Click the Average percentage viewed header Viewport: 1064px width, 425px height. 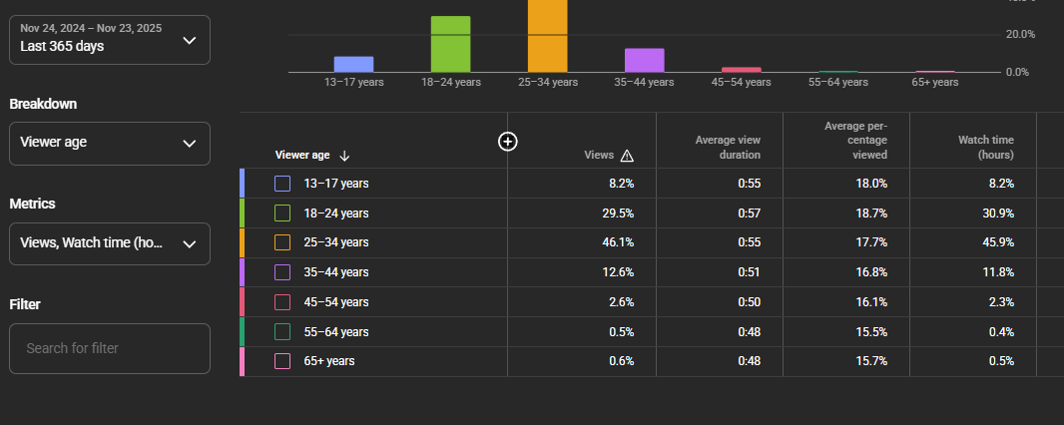coord(855,140)
